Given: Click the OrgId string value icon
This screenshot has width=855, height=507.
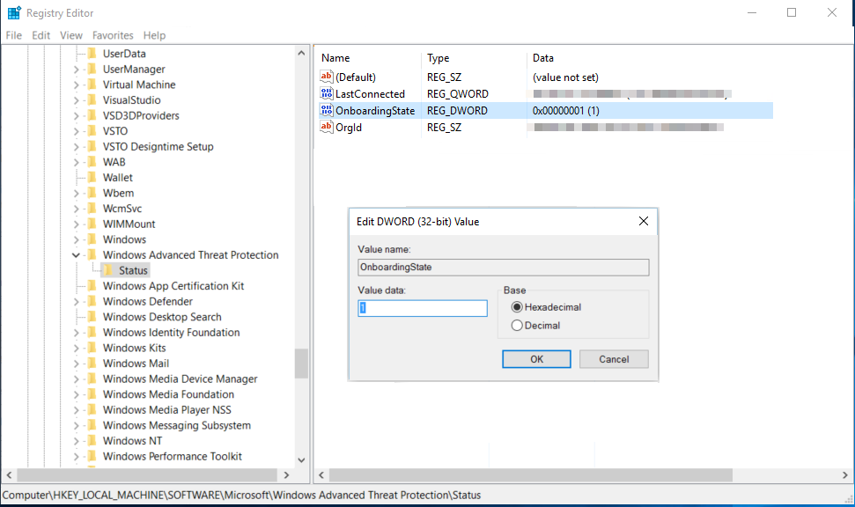Looking at the screenshot, I should click(327, 128).
